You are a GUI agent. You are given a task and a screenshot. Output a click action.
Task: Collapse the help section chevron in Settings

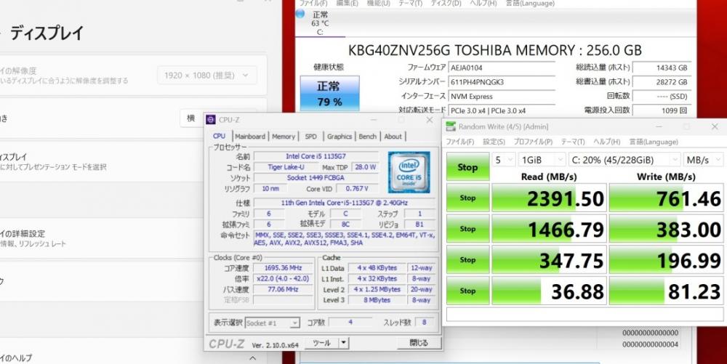[x=253, y=358]
